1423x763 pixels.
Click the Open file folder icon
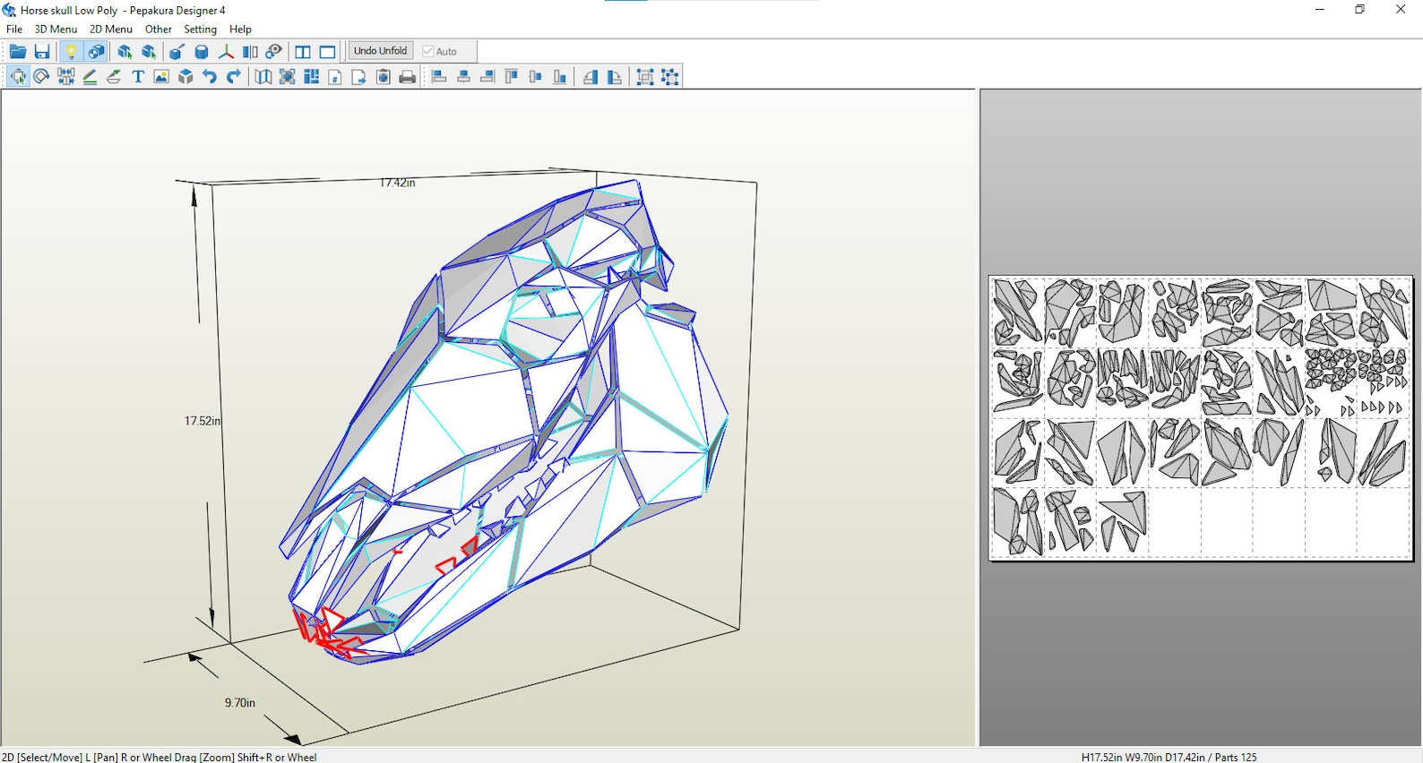pyautogui.click(x=18, y=52)
